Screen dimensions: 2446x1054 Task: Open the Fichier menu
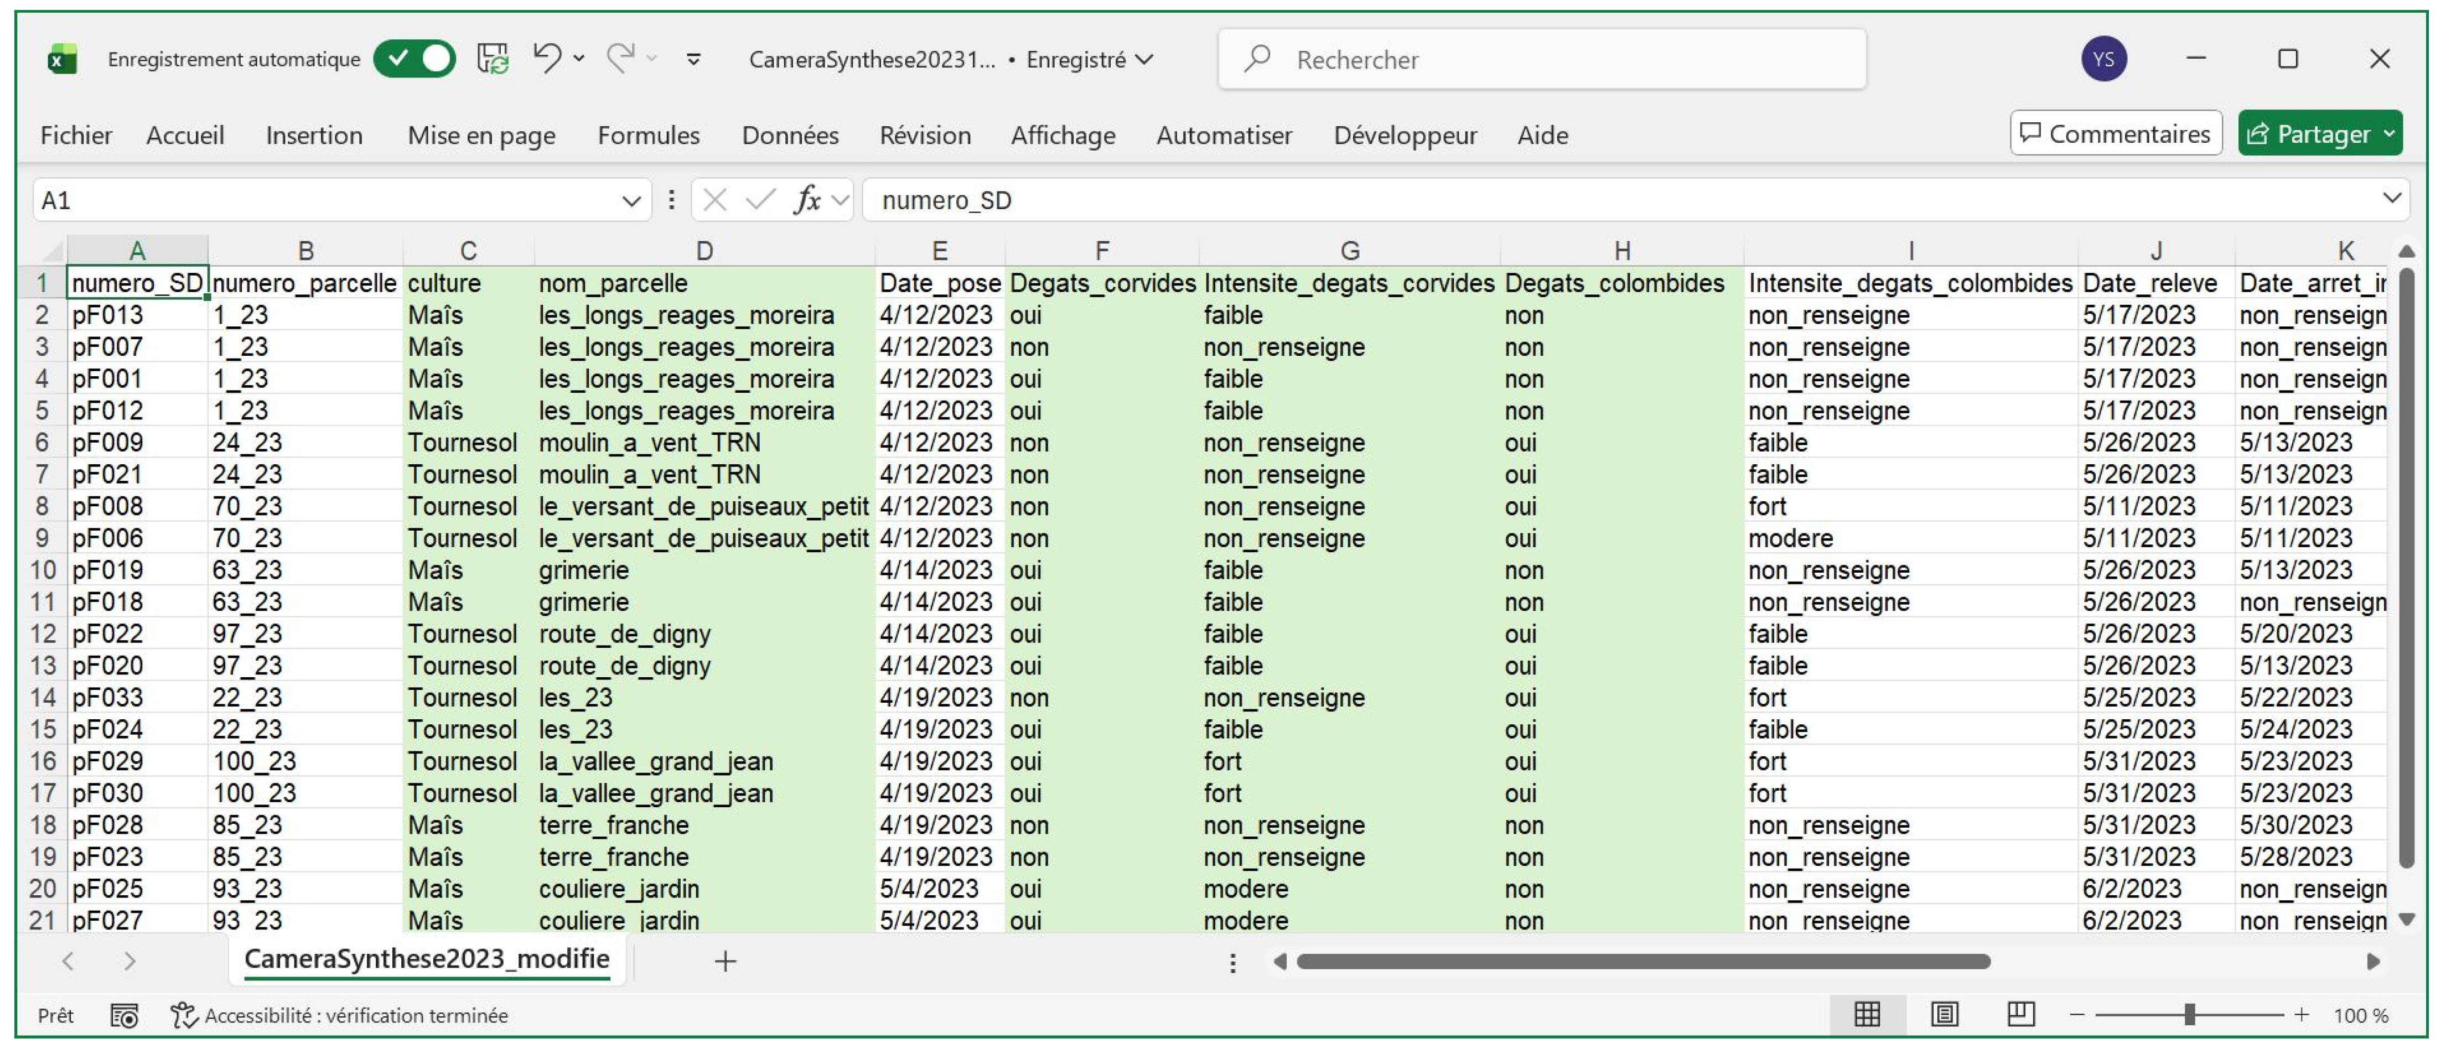(76, 136)
